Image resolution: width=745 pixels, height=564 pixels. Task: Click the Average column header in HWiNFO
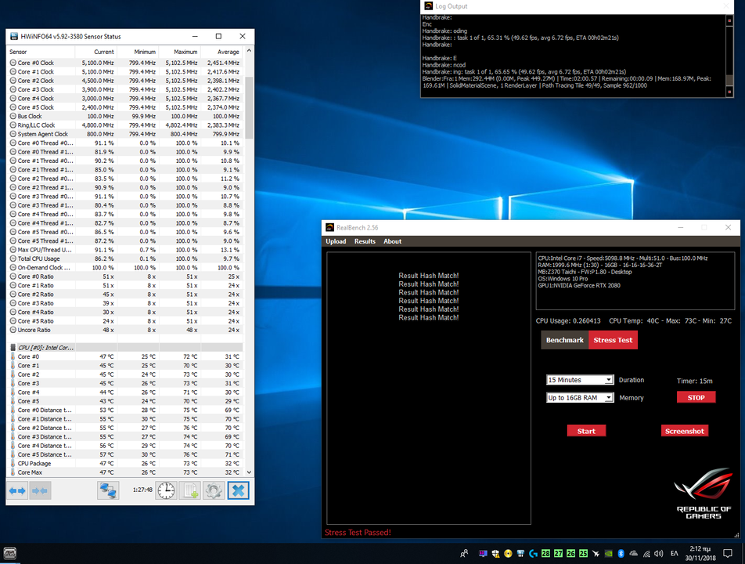(221, 52)
